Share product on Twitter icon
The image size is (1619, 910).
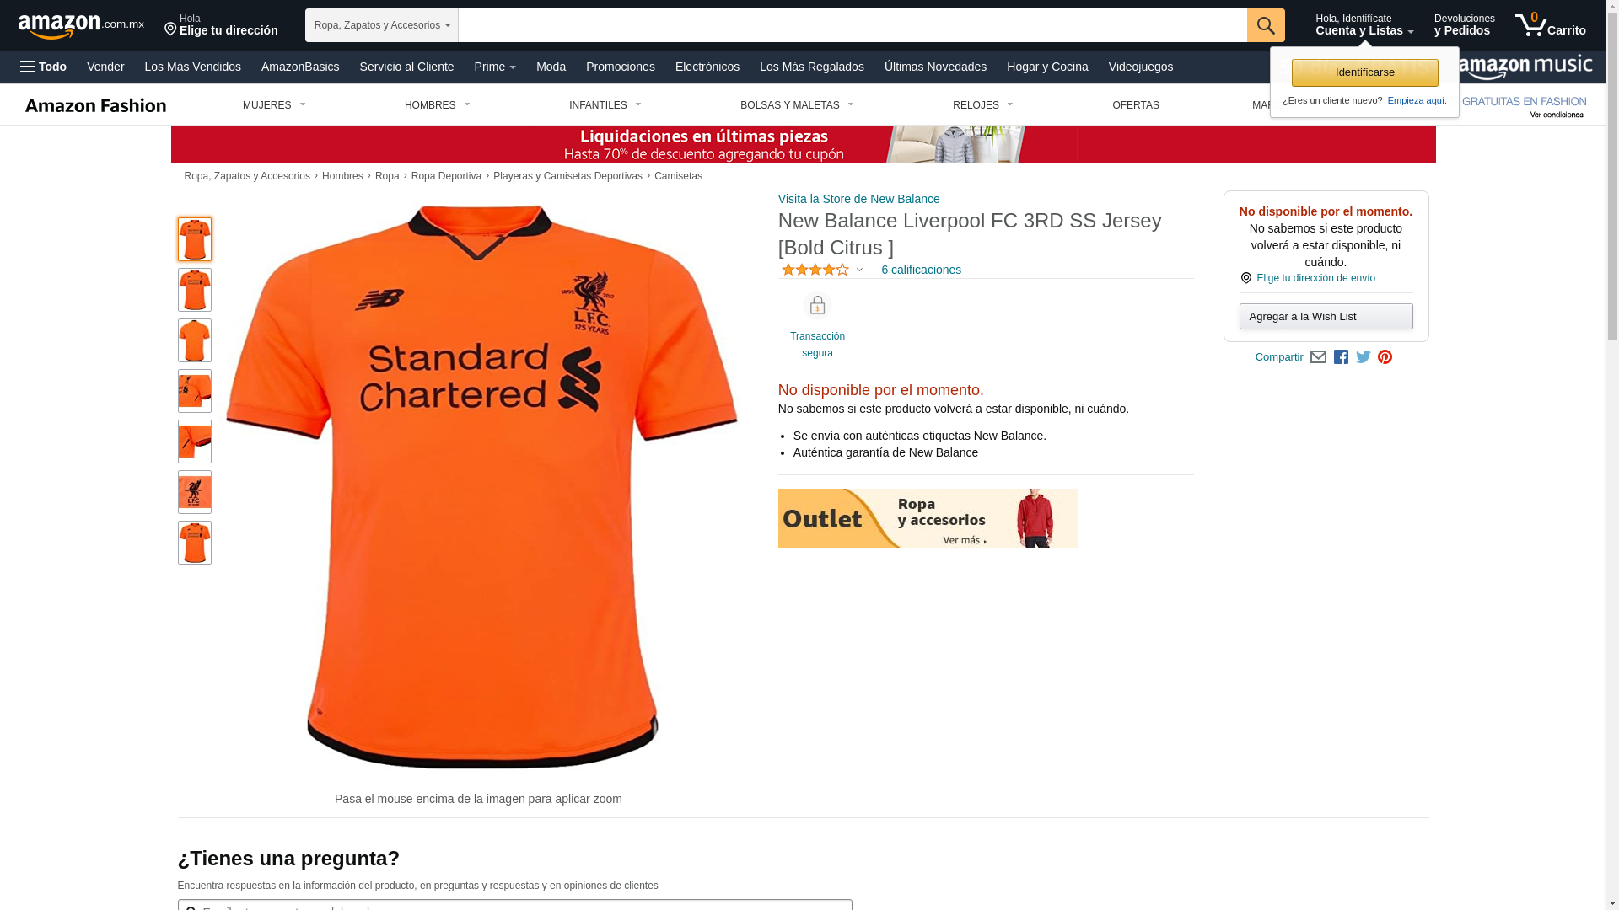1363,357
